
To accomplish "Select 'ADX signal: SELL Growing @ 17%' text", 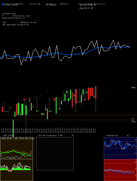I will pos(15,25).
